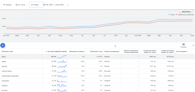The image size is (195, 92).
Task: Click the blue plus add-keyword button
Action: point(3,45)
